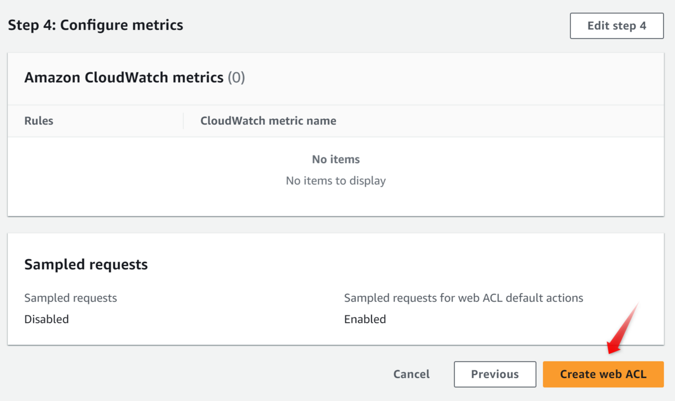Click the No items to display text
This screenshot has height=401, width=675.
[336, 181]
